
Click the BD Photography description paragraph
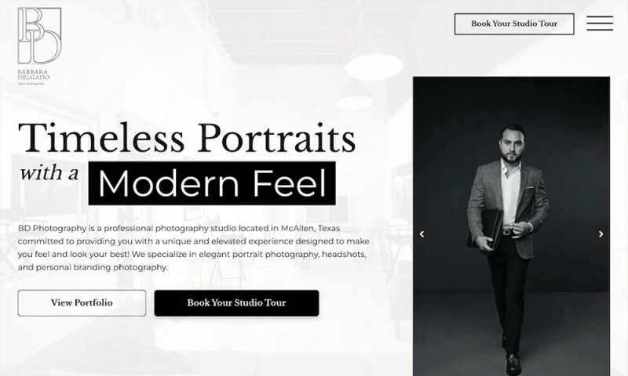[193, 248]
